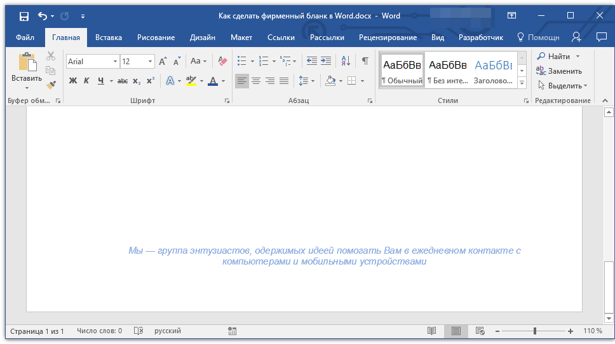Toggle show paragraph marks (¶)
The width and height of the screenshot is (615, 344).
pyautogui.click(x=365, y=61)
